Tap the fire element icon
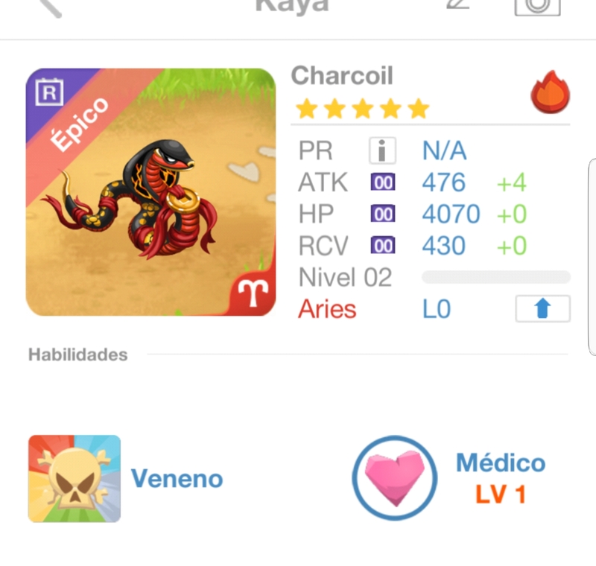596x566 pixels. pos(550,92)
